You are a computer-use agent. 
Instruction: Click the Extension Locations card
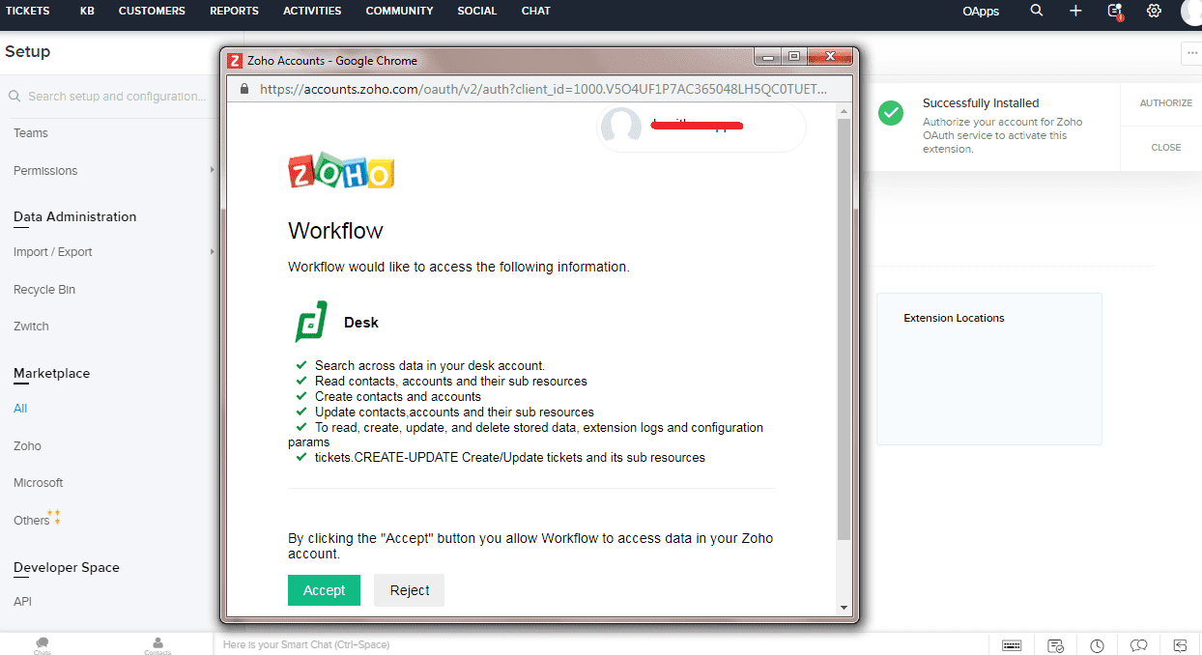pos(989,369)
